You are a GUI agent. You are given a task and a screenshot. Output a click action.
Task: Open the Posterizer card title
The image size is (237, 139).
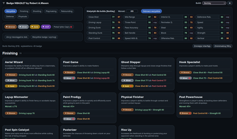coord(70,130)
